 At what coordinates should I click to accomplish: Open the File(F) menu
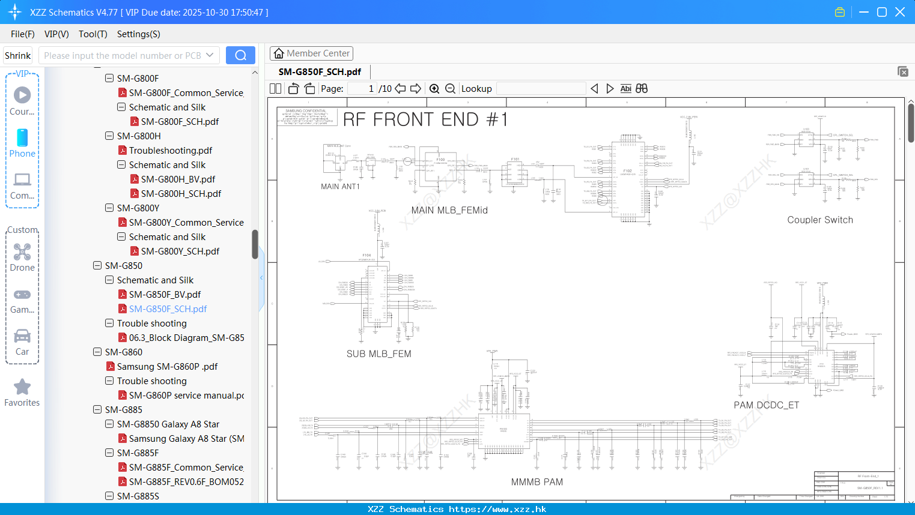(x=23, y=34)
